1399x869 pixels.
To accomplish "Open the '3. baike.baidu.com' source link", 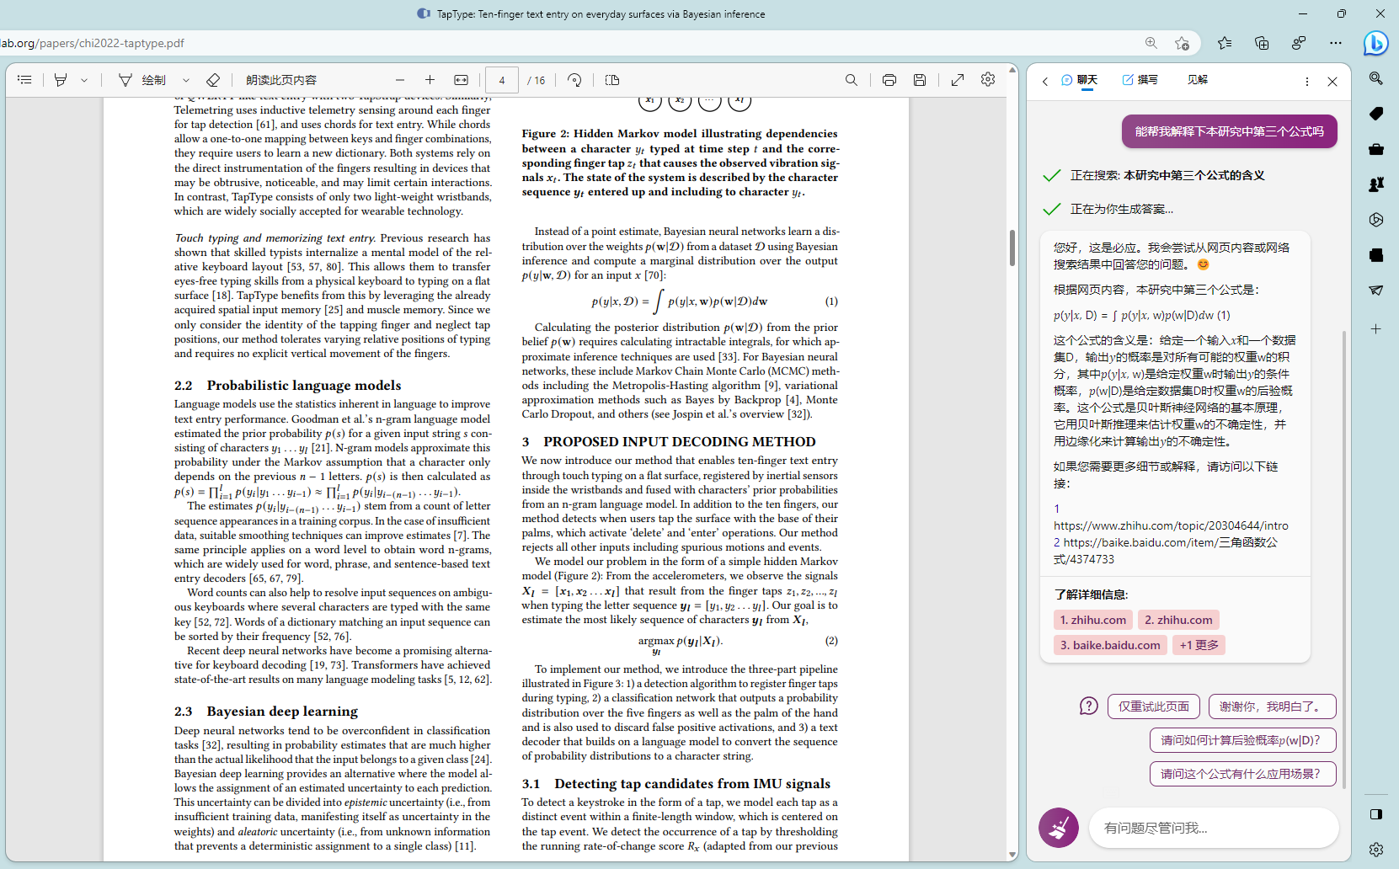I will click(1110, 645).
